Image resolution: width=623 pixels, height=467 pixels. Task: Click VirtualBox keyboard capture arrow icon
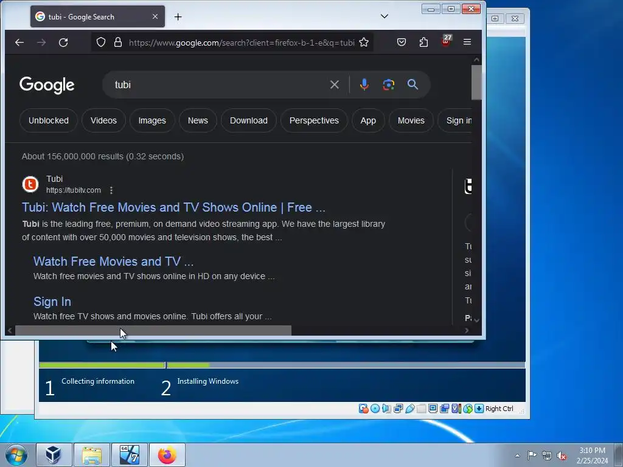479,409
